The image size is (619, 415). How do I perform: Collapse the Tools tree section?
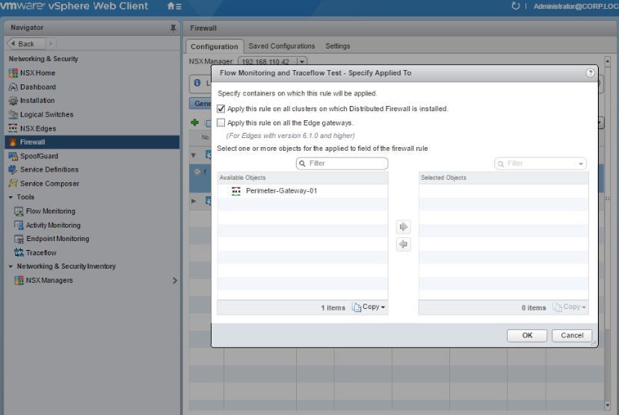click(x=11, y=198)
